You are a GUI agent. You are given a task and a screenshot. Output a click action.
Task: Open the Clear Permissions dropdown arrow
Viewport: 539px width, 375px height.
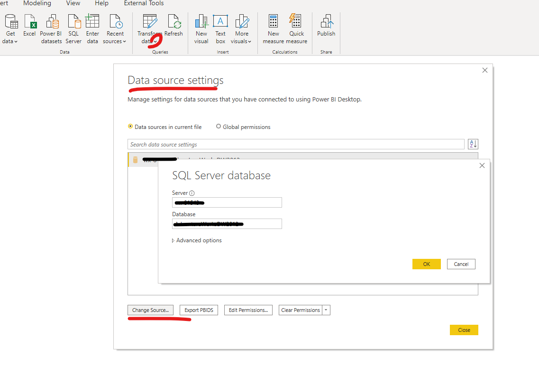(326, 310)
